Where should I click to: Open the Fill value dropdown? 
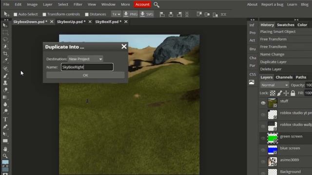pyautogui.click(x=308, y=93)
